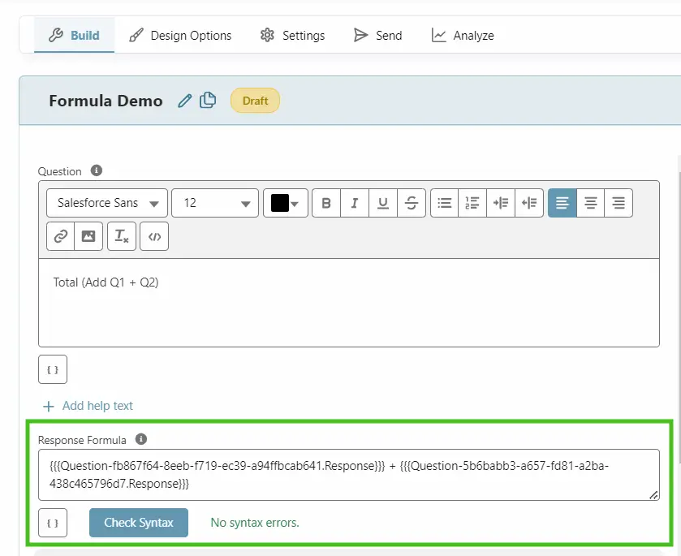Apply bold formatting to the question text
681x556 pixels.
pos(325,203)
